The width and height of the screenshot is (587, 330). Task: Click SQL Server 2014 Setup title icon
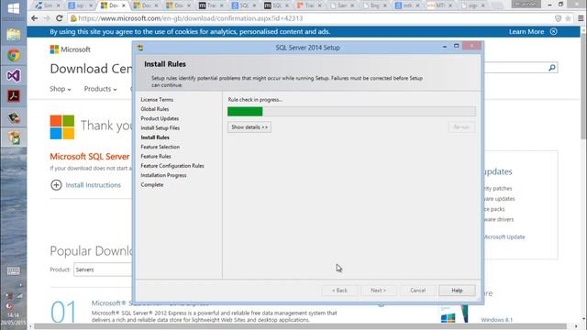(x=140, y=48)
